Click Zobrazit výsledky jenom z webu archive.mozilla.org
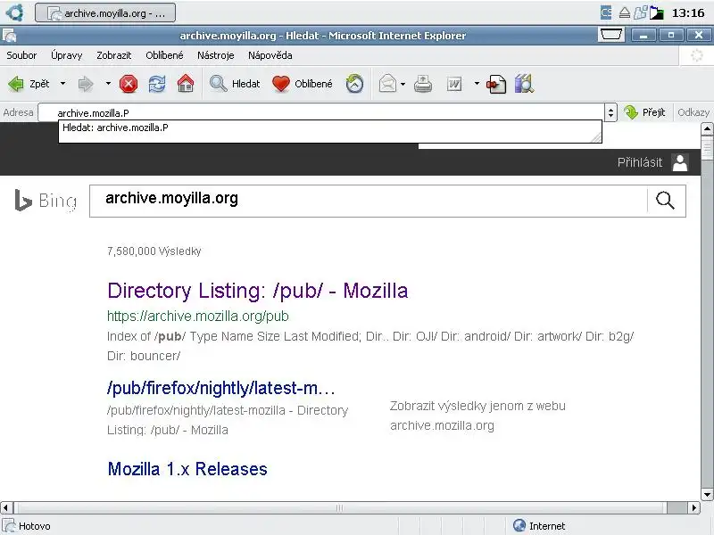This screenshot has height=535, width=714. 477,416
